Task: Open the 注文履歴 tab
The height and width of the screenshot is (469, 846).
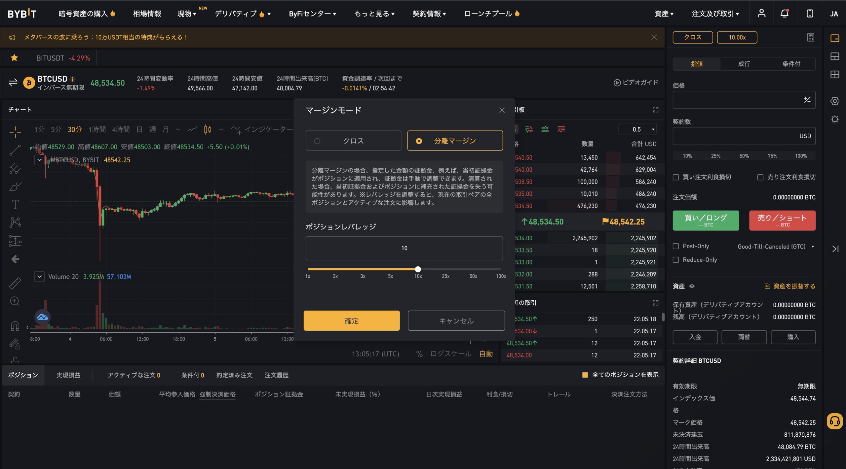Action: pyautogui.click(x=277, y=375)
